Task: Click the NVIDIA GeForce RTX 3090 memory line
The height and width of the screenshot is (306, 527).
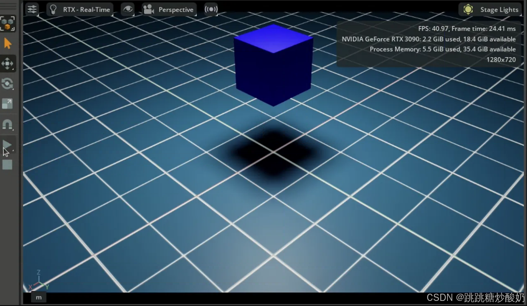Action: coord(429,39)
